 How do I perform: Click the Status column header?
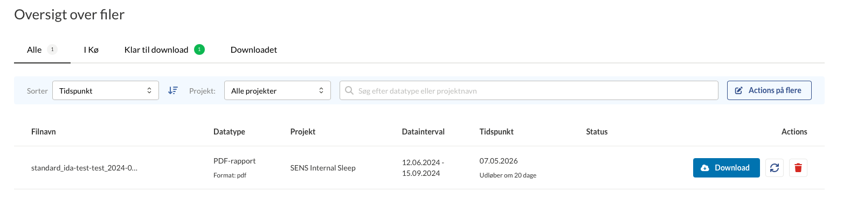click(x=597, y=132)
